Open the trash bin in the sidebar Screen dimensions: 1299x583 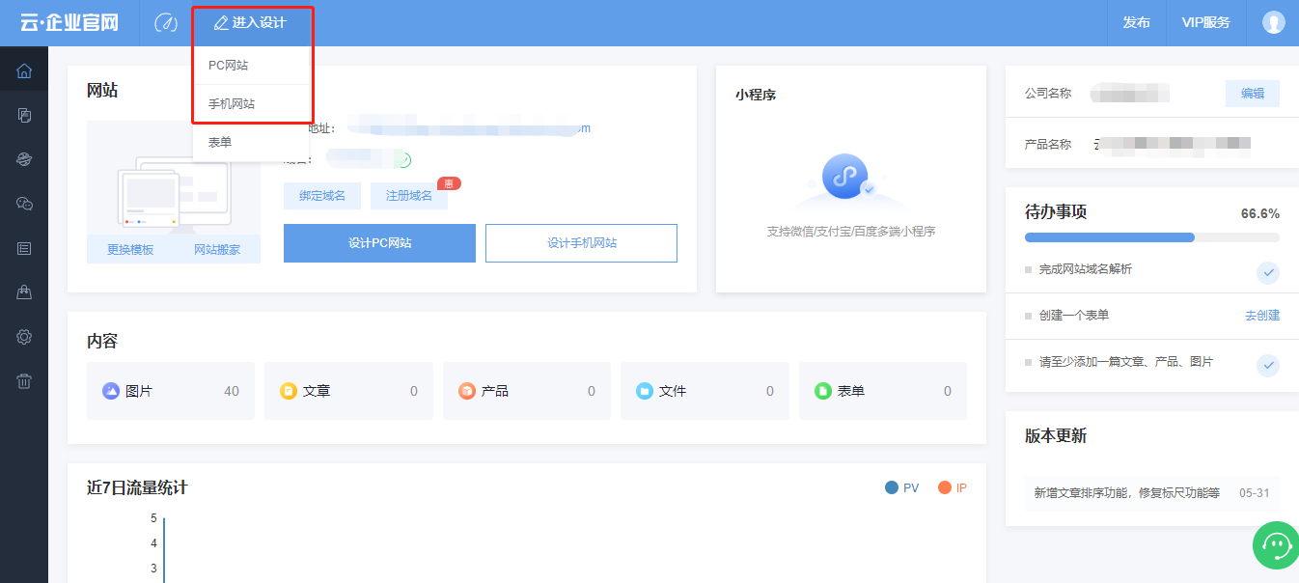(x=24, y=381)
